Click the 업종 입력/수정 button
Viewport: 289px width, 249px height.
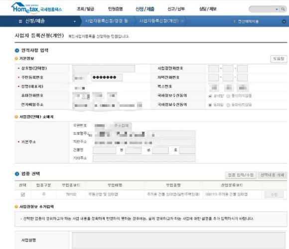(241, 175)
